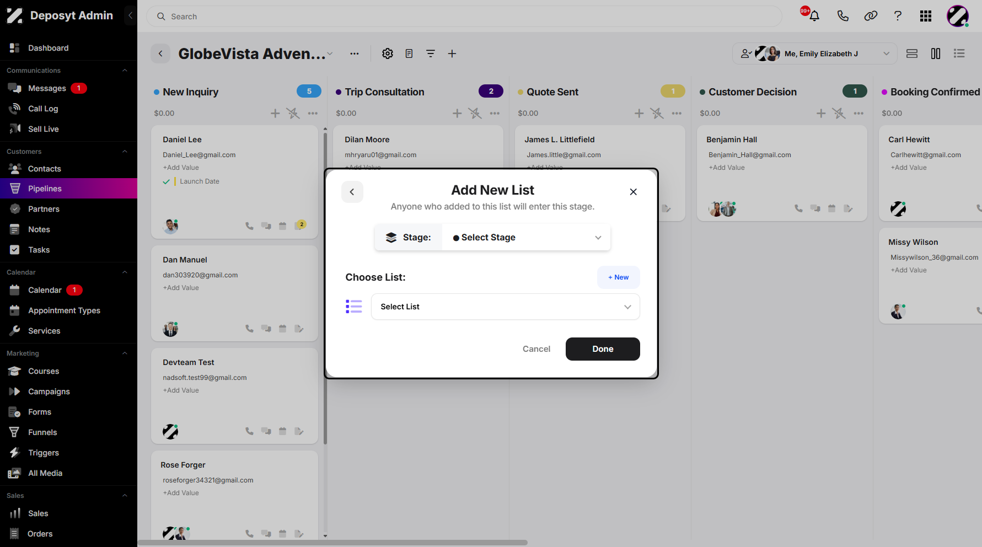Open notifications bell icon
Image resolution: width=982 pixels, height=547 pixels.
click(814, 16)
